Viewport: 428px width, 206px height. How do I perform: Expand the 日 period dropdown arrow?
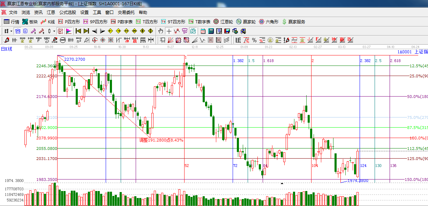click(11, 31)
